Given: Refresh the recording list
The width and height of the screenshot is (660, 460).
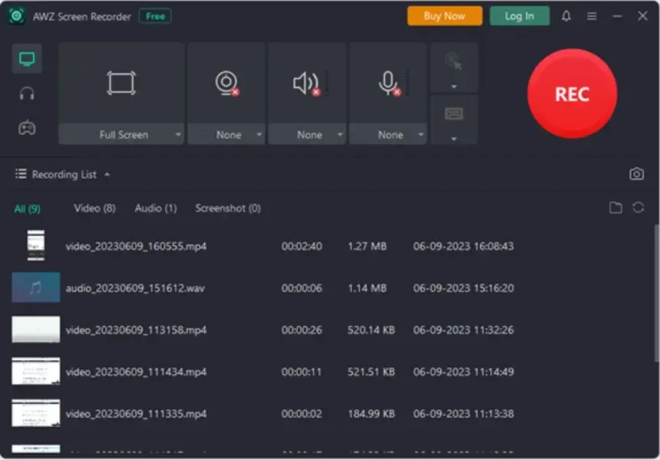Looking at the screenshot, I should [638, 207].
